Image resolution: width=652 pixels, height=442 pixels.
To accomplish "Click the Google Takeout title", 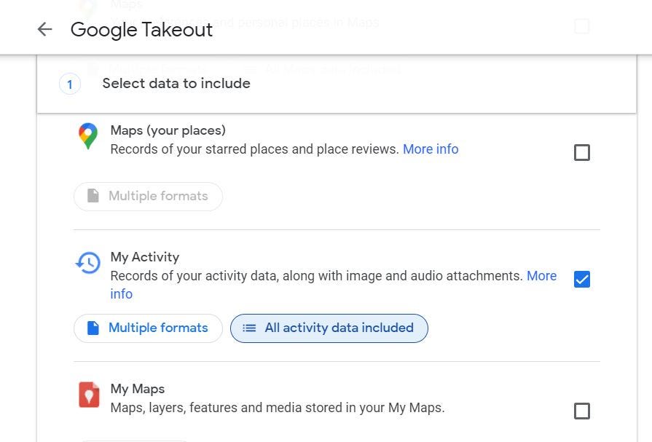I will tap(141, 30).
